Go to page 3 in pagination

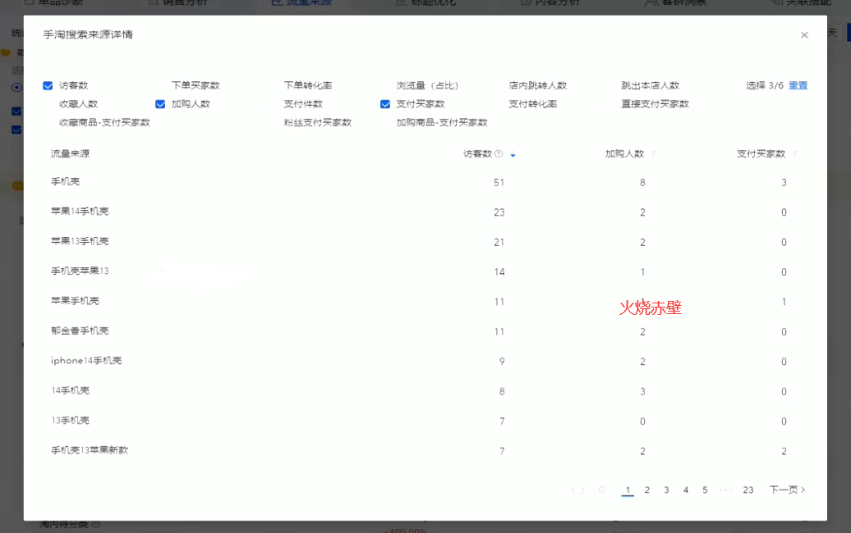(666, 490)
